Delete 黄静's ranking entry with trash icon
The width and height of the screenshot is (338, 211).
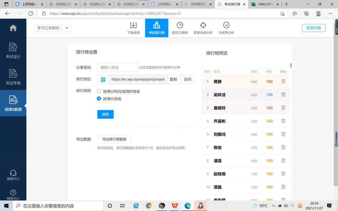[283, 81]
